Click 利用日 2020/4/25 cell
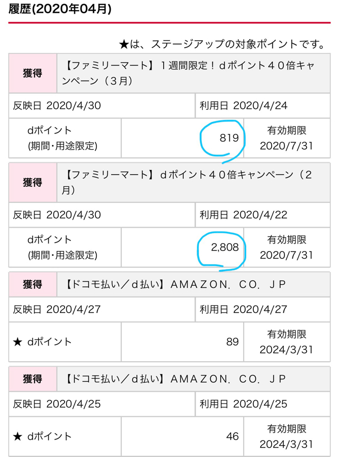The width and height of the screenshot is (339, 457). click(x=244, y=404)
